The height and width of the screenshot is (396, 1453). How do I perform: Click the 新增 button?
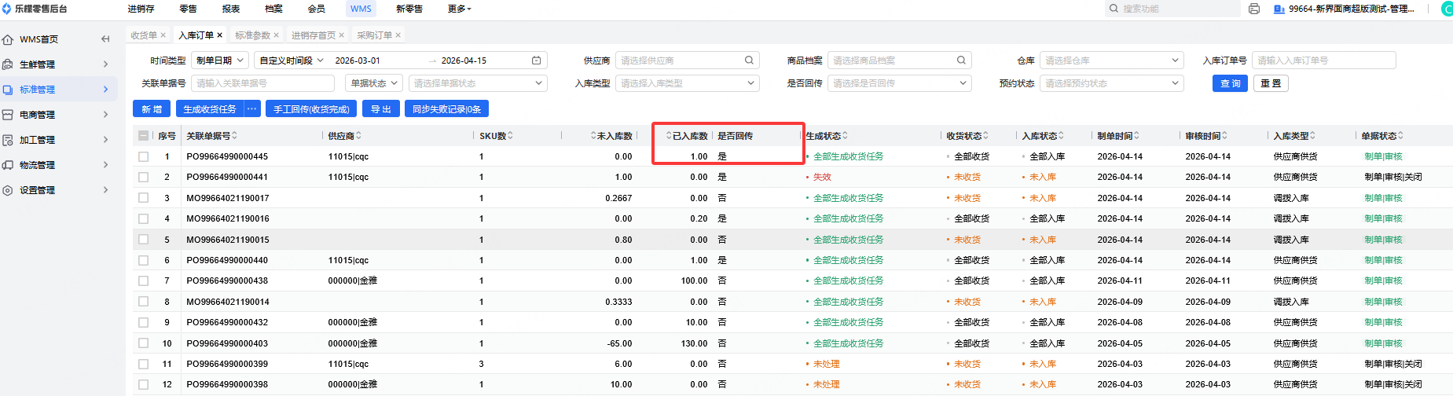[x=152, y=109]
